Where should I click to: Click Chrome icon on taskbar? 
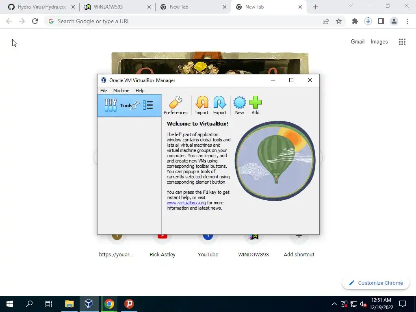[x=109, y=304]
